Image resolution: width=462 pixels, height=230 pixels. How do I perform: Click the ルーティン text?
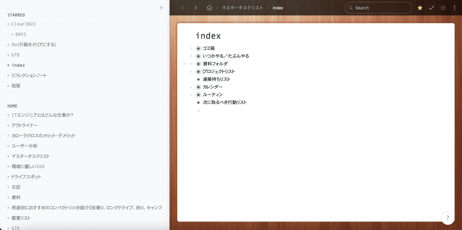[213, 94]
